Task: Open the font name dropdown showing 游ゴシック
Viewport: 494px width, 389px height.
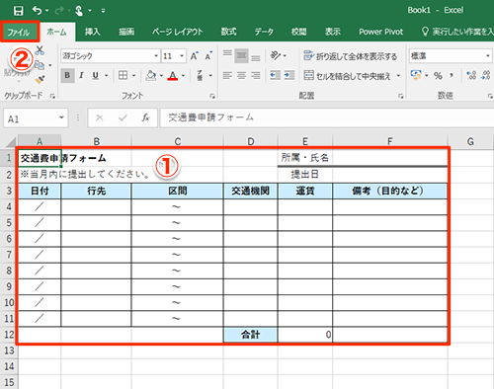Action: (156, 56)
